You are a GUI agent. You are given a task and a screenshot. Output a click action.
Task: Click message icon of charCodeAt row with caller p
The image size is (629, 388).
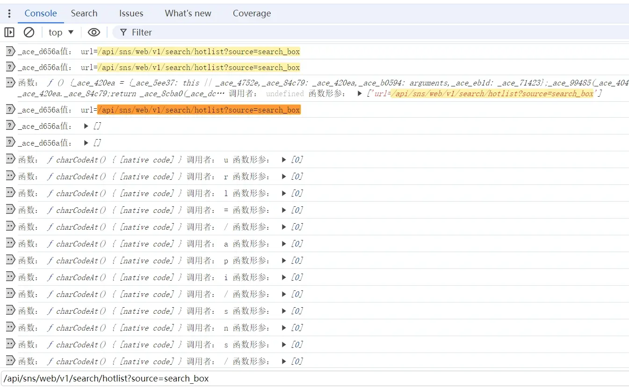(10, 260)
